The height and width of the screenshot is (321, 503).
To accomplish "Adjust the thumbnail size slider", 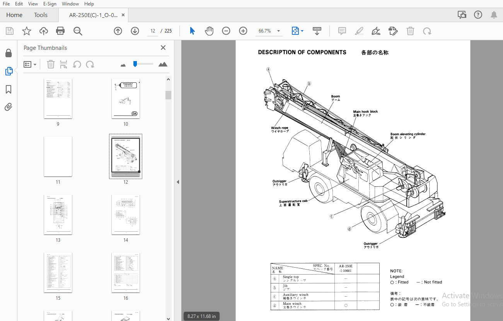I will click(x=135, y=64).
